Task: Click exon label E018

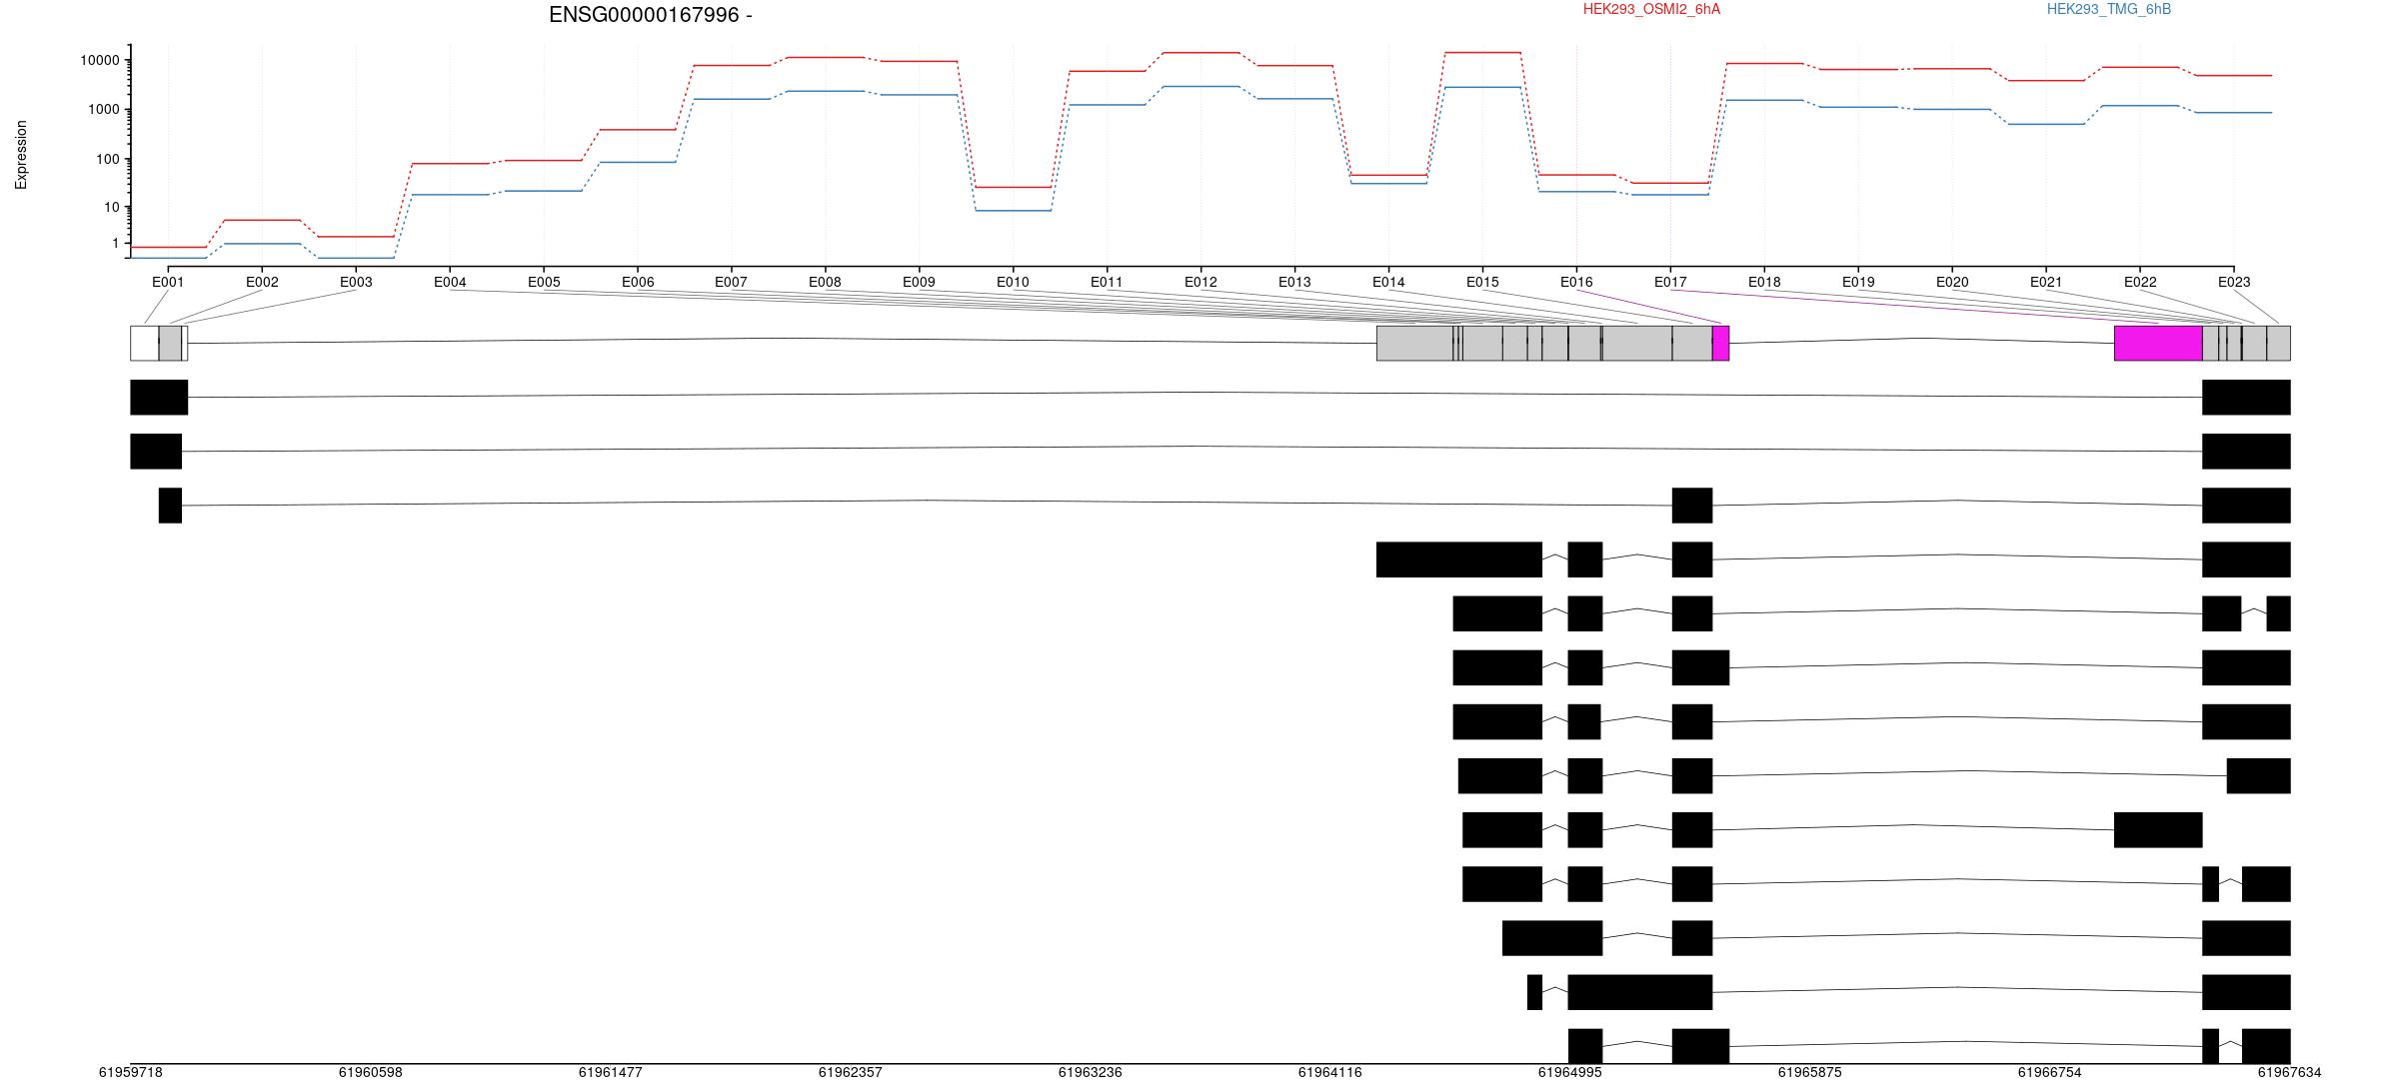Action: tap(1764, 282)
